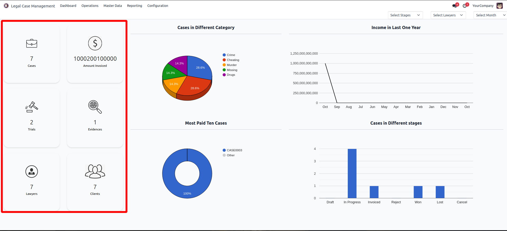Click the dollar Amount Invoiced icon
The image size is (507, 231).
tap(95, 43)
